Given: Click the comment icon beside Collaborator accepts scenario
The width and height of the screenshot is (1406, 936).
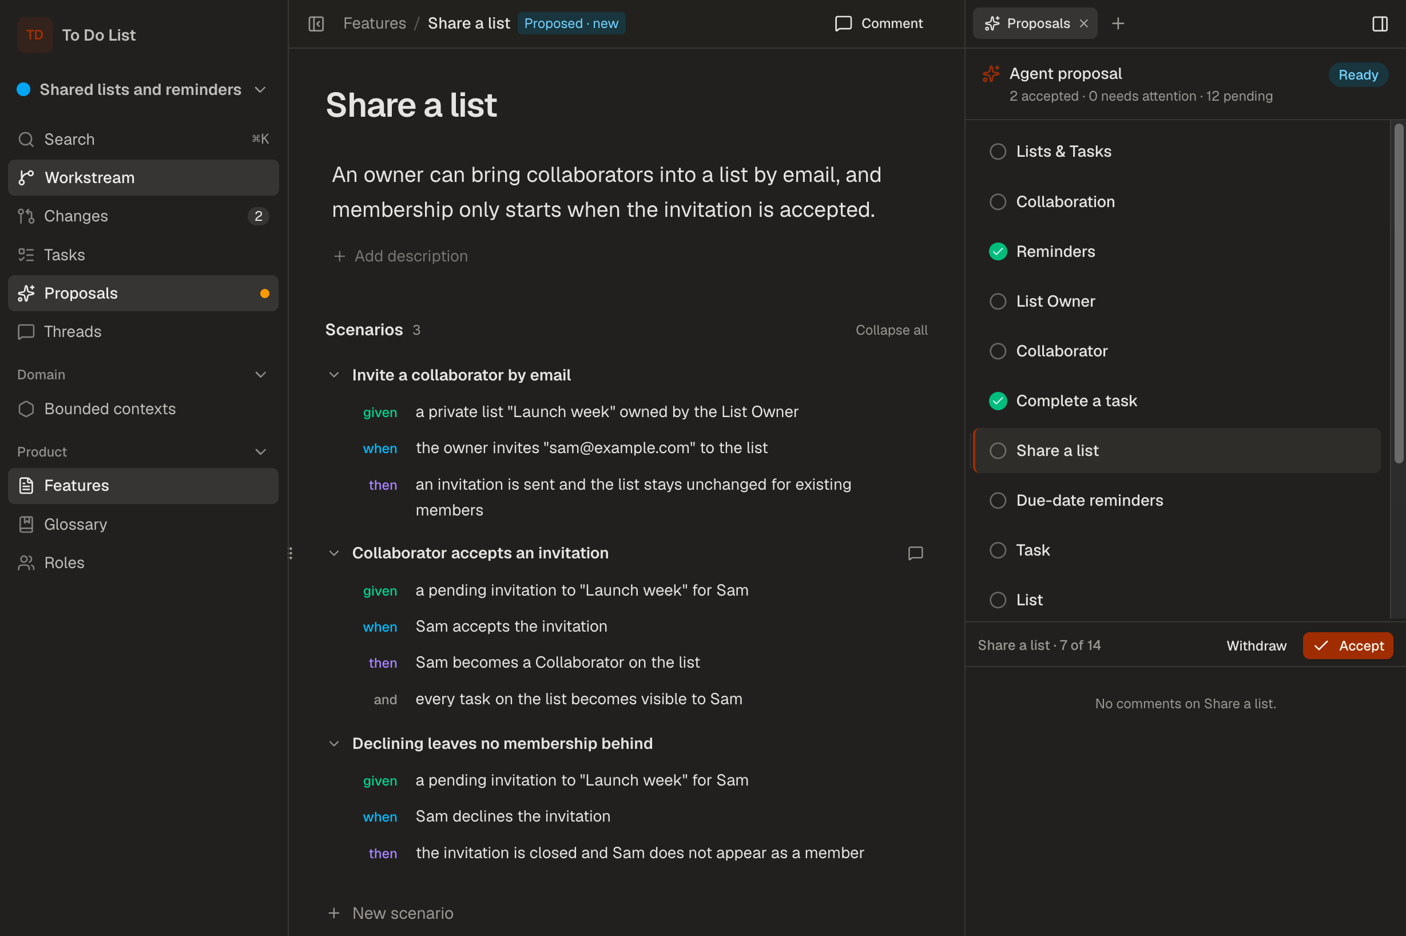Looking at the screenshot, I should point(915,553).
